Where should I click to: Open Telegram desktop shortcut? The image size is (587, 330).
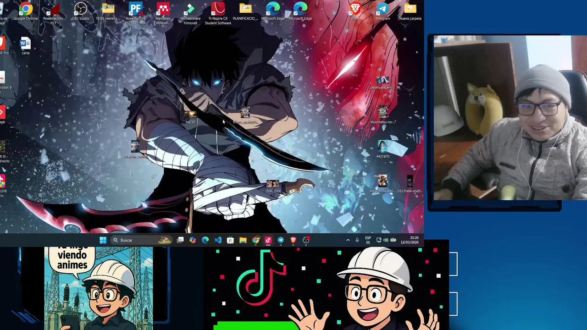tap(382, 11)
